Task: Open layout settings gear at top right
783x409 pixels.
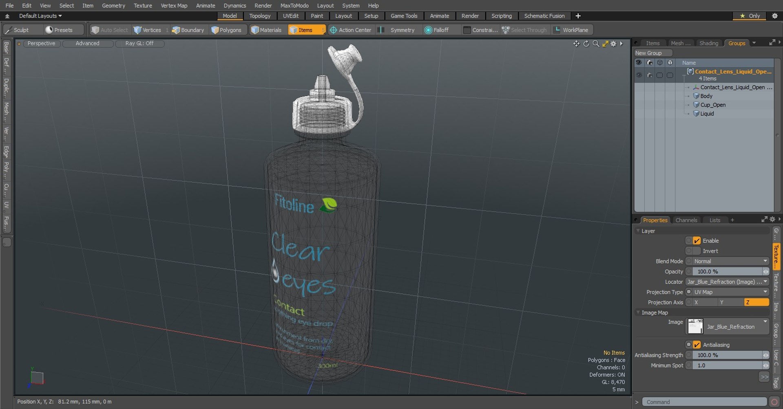Action: click(775, 16)
